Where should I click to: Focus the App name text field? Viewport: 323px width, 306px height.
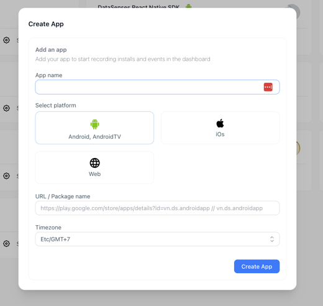click(157, 87)
